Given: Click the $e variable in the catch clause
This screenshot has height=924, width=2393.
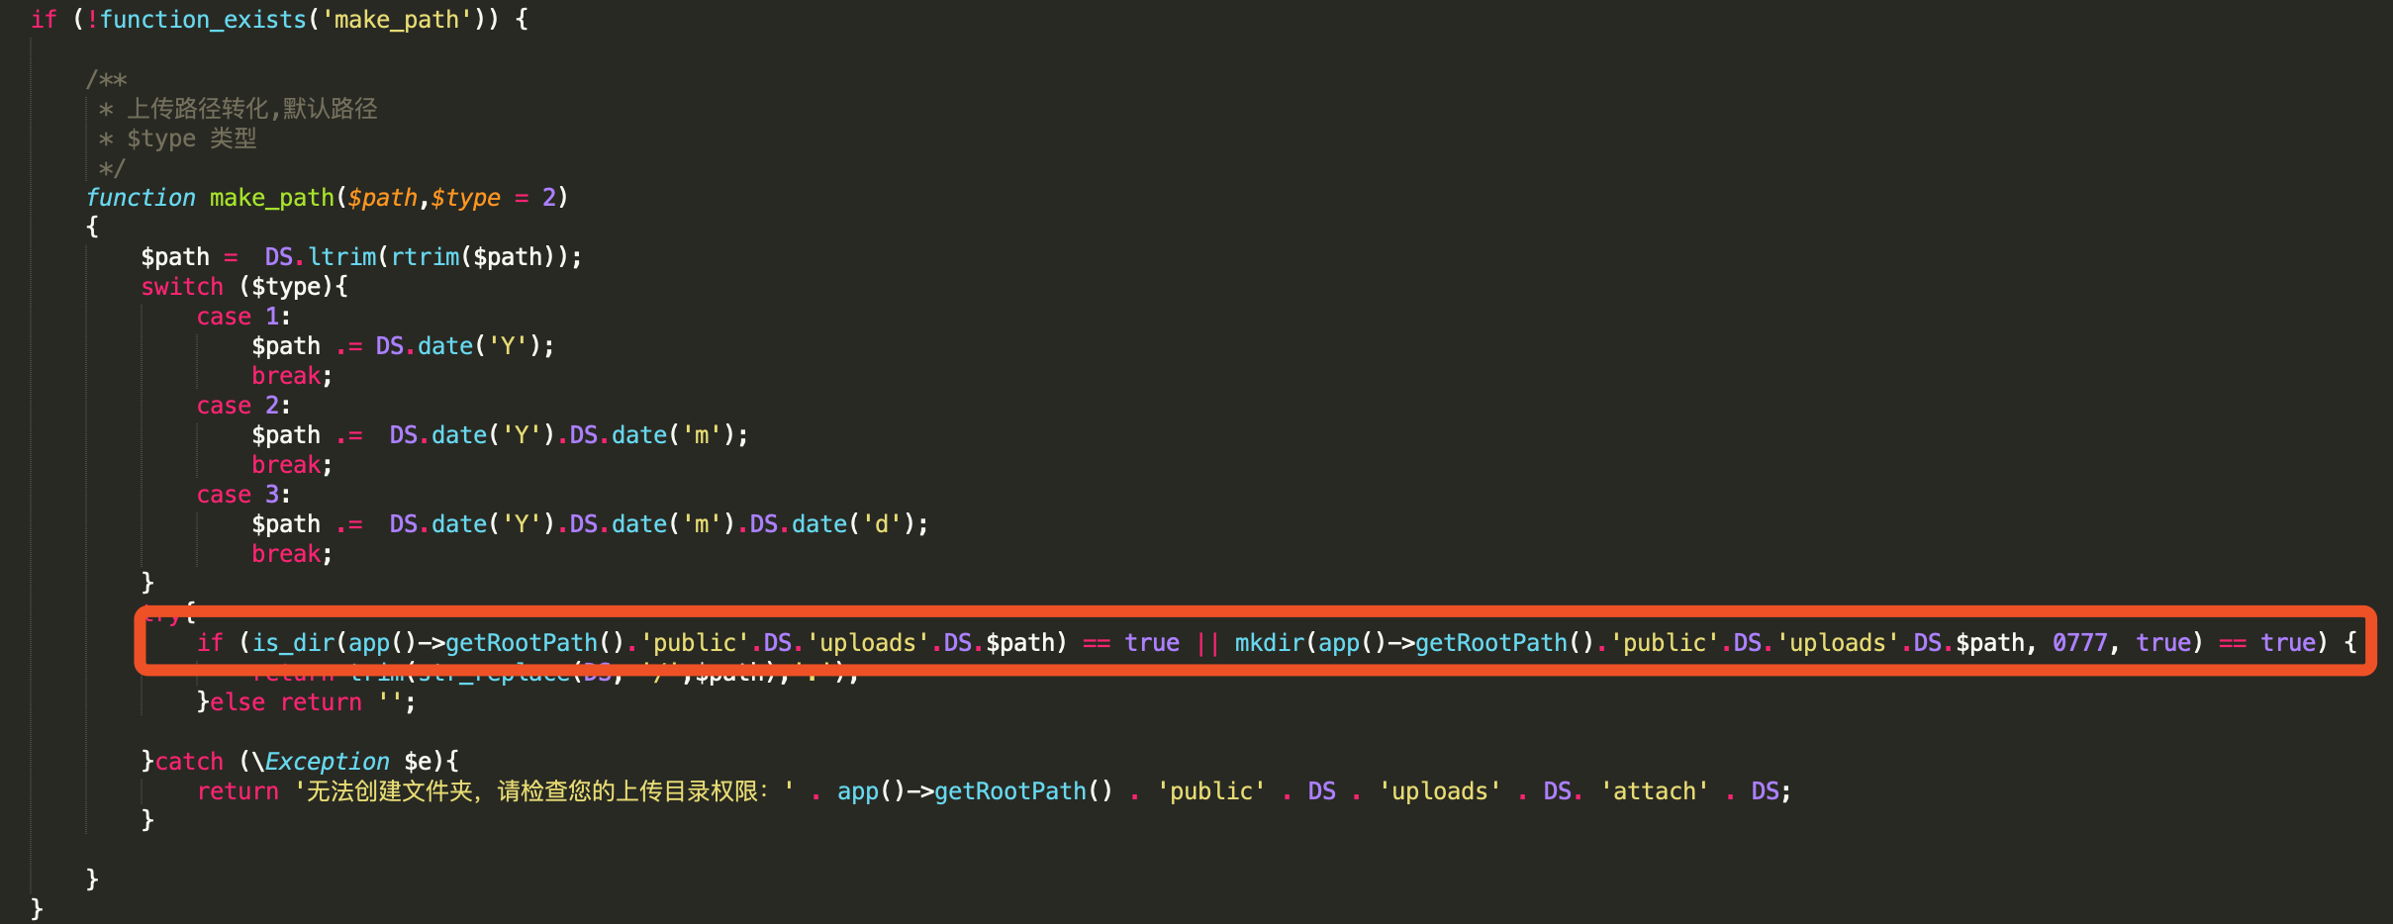Looking at the screenshot, I should [x=418, y=762].
